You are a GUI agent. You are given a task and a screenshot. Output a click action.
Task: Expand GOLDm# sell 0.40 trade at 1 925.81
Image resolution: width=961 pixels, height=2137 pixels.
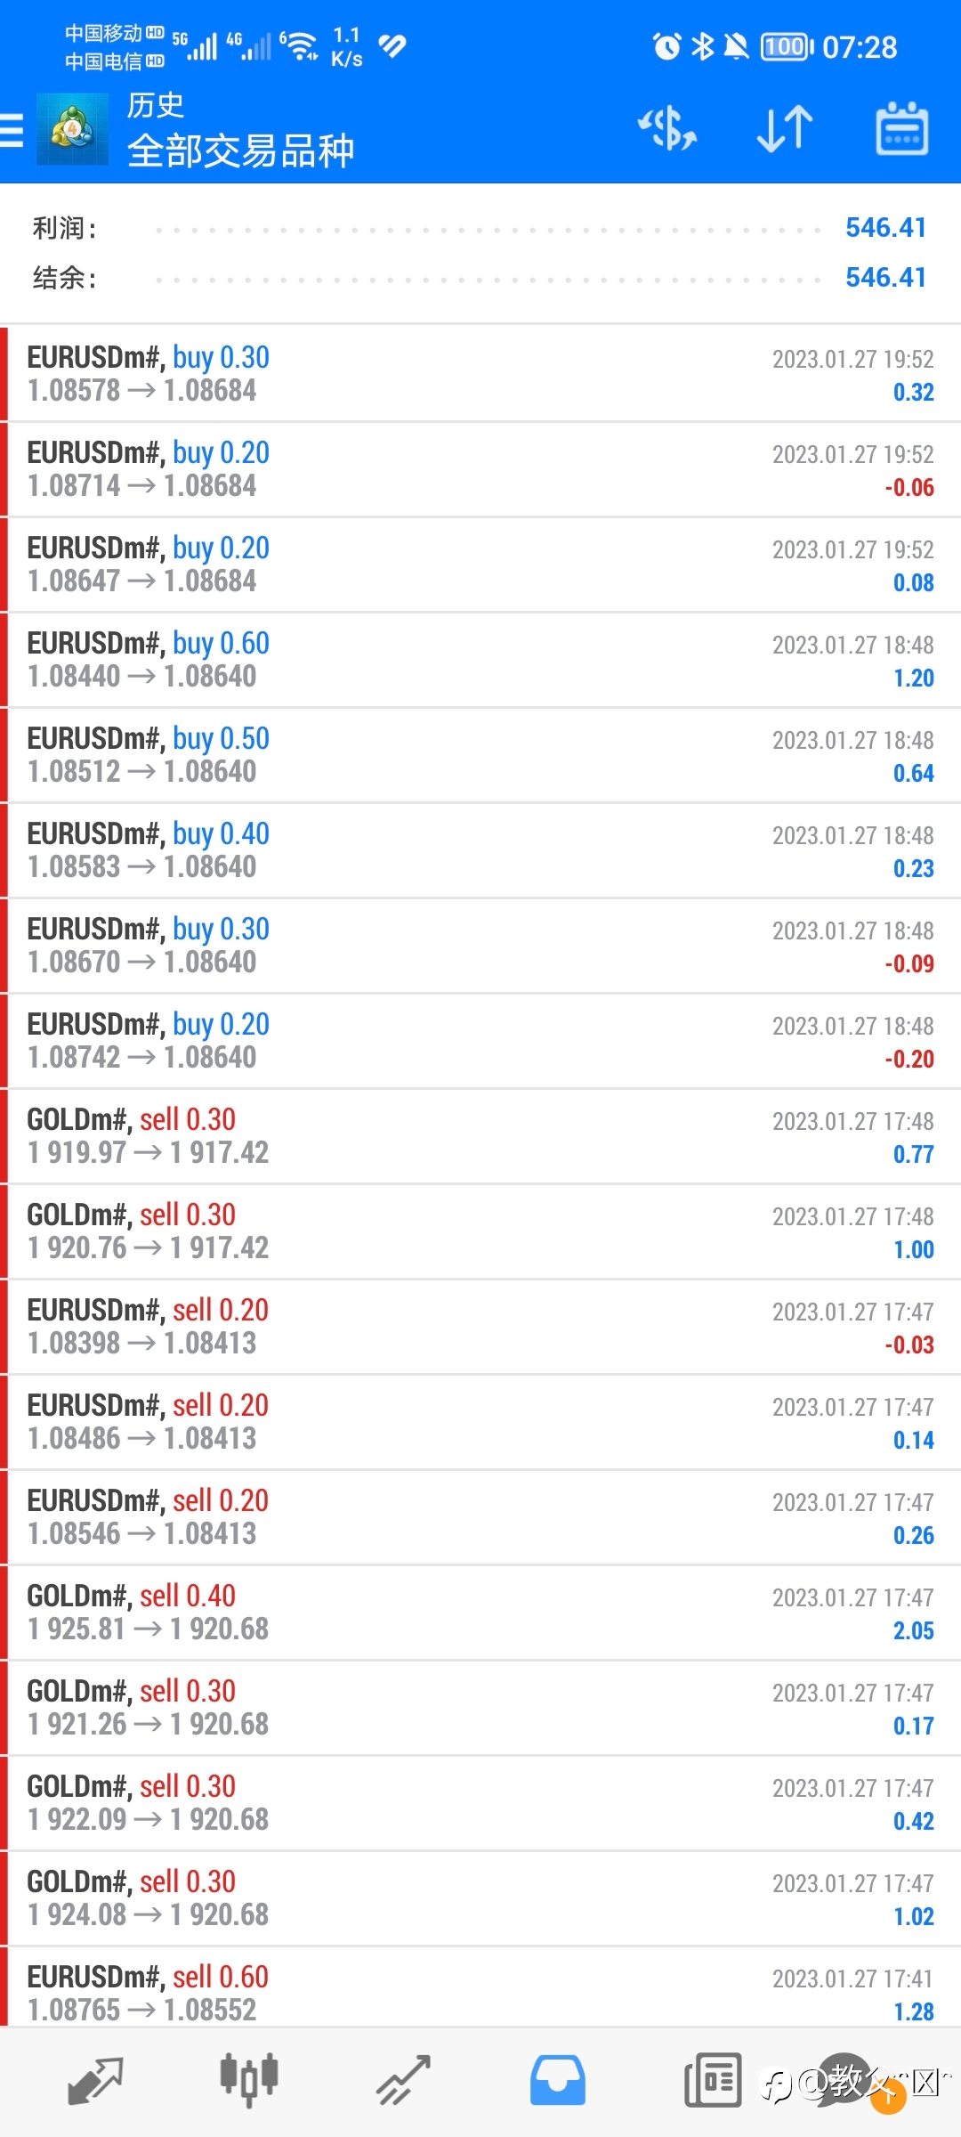point(480,1613)
